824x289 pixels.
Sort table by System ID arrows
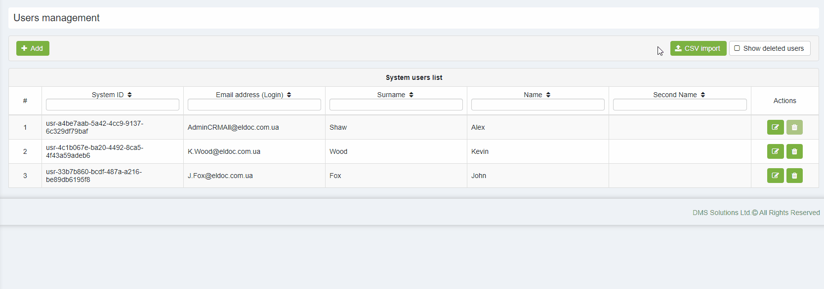[x=129, y=95]
